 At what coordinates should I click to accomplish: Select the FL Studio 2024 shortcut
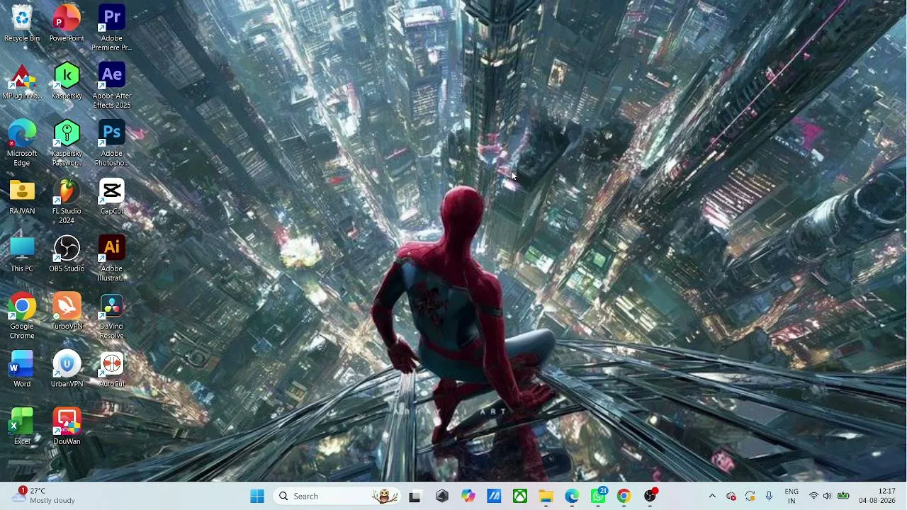tap(67, 201)
